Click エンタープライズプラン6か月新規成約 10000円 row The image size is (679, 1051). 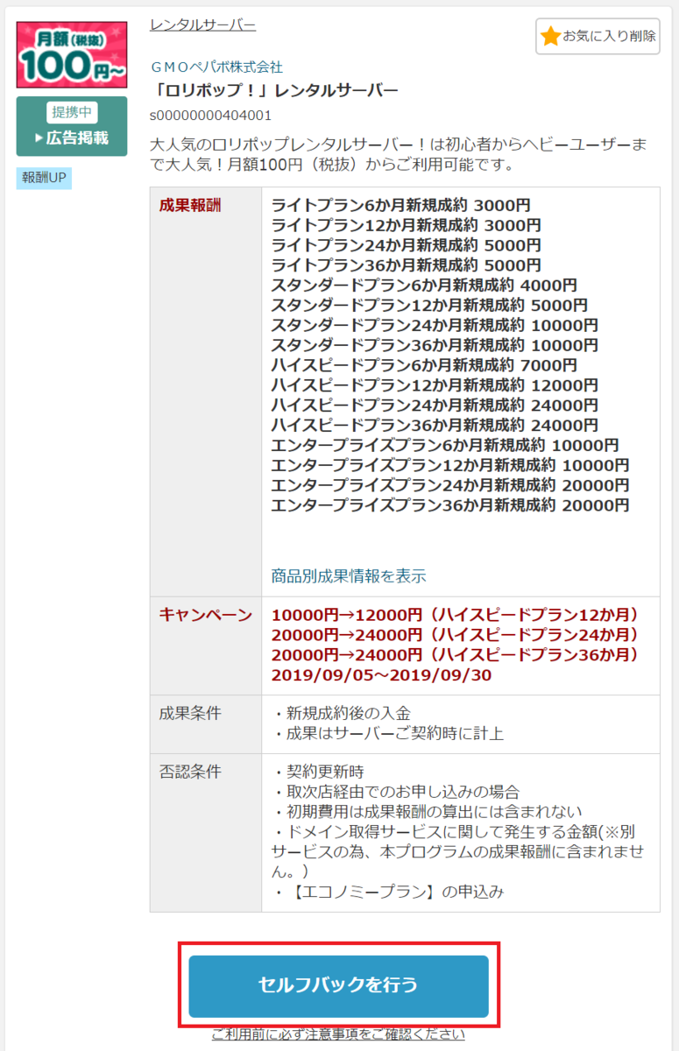(445, 445)
